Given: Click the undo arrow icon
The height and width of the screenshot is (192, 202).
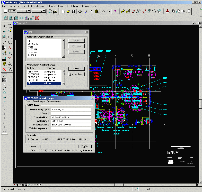Looking at the screenshot, I should click(x=103, y=11).
